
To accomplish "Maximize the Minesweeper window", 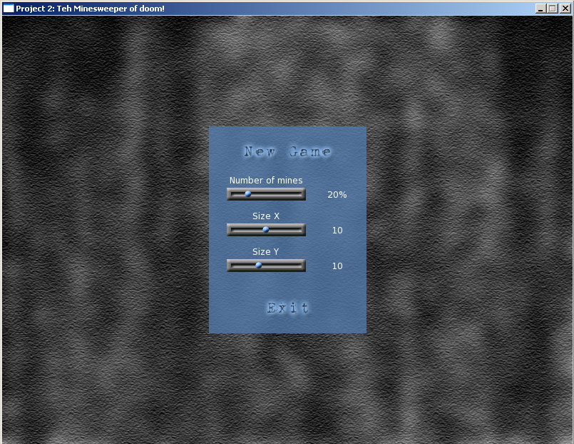I will [x=553, y=9].
